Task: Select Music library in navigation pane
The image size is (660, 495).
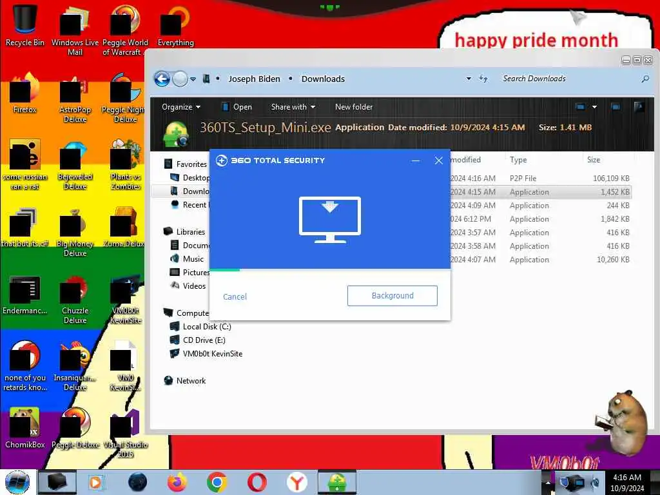Action: pyautogui.click(x=187, y=259)
